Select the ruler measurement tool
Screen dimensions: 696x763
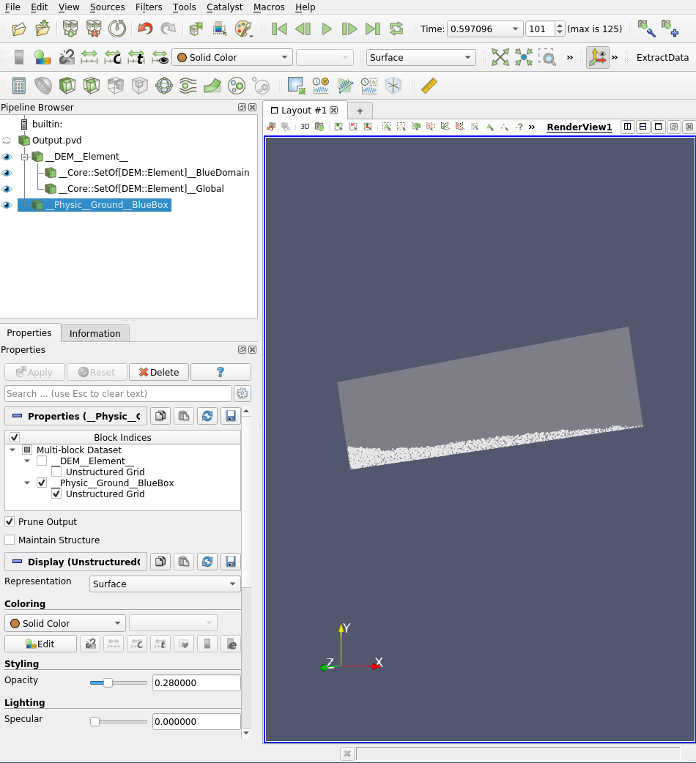pos(429,86)
